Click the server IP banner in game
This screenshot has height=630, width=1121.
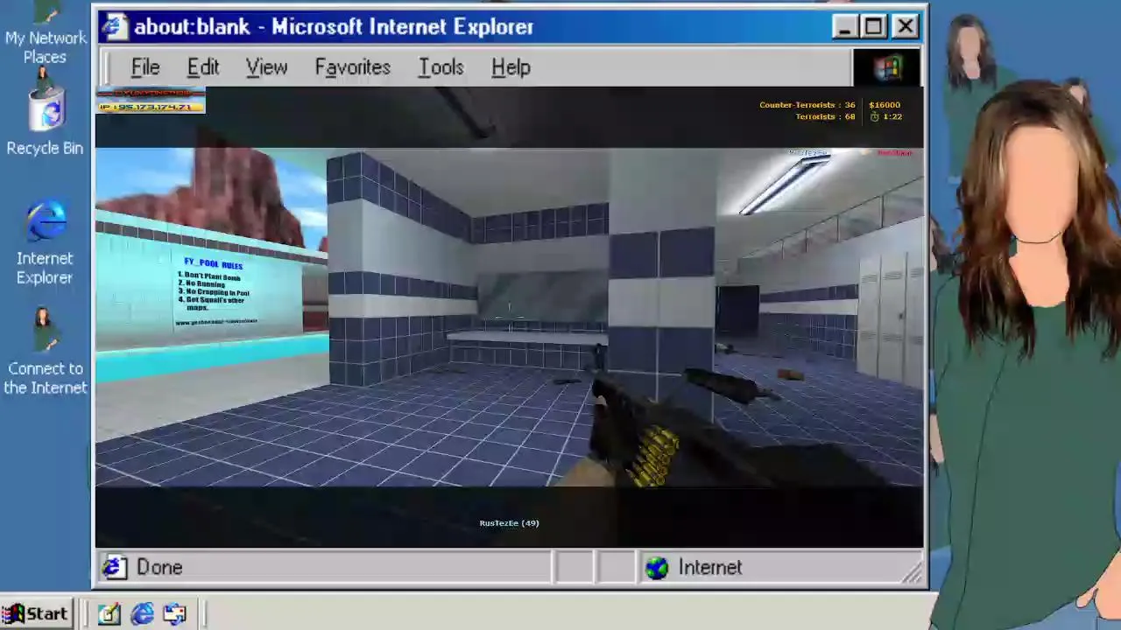point(151,101)
